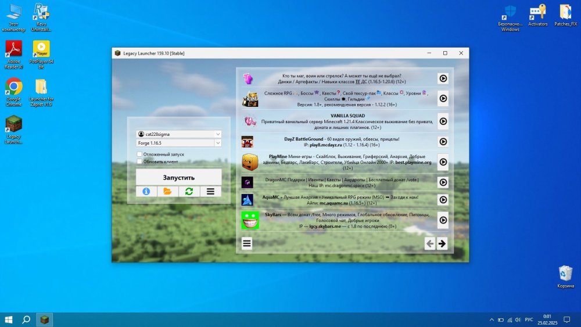Open the volume tray icon
This screenshot has width=581, height=327.
(x=518, y=319)
